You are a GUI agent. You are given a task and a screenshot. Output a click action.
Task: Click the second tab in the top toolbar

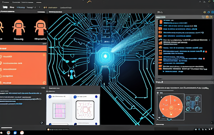[x=12, y=7]
